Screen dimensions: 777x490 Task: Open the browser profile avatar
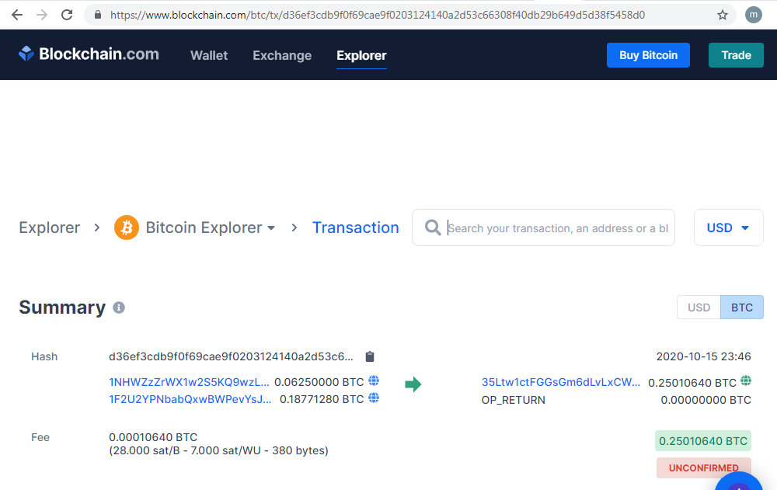(x=753, y=15)
